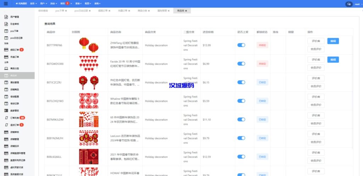Click price $5.59 cell
This screenshot has height=176, width=363.
[206, 101]
